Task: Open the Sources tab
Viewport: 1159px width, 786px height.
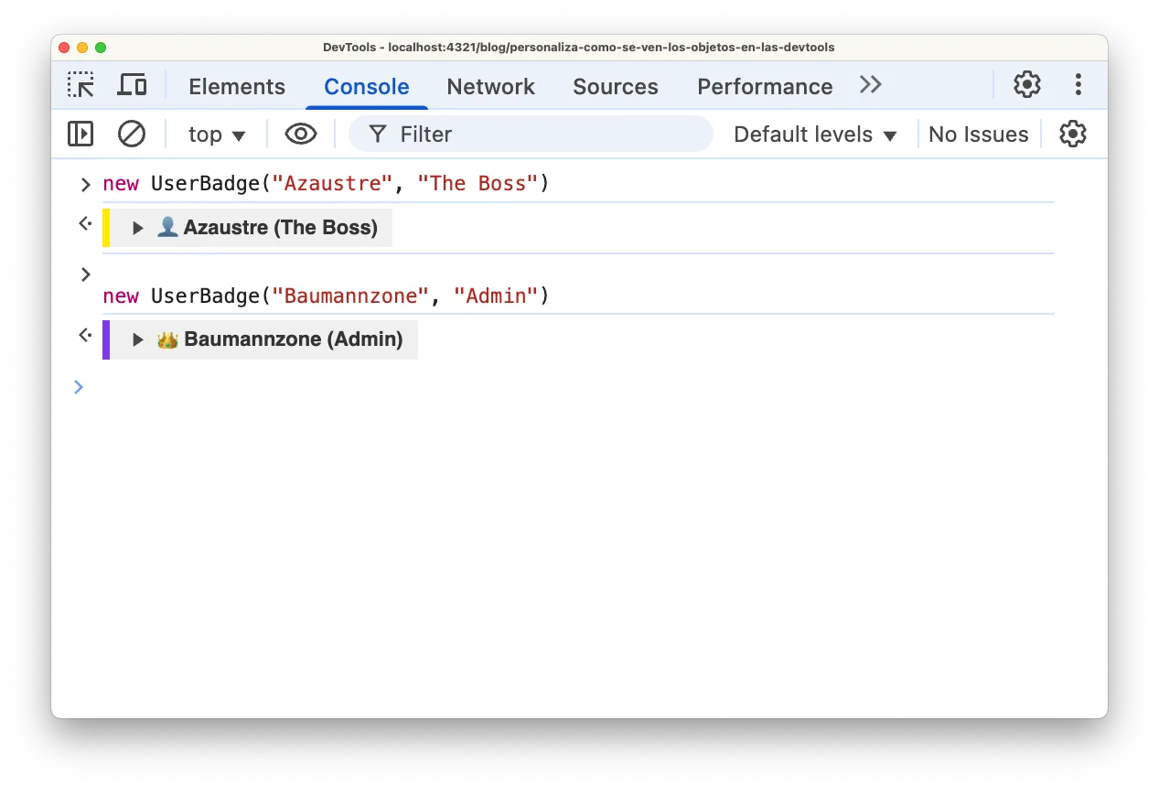Action: pyautogui.click(x=616, y=87)
